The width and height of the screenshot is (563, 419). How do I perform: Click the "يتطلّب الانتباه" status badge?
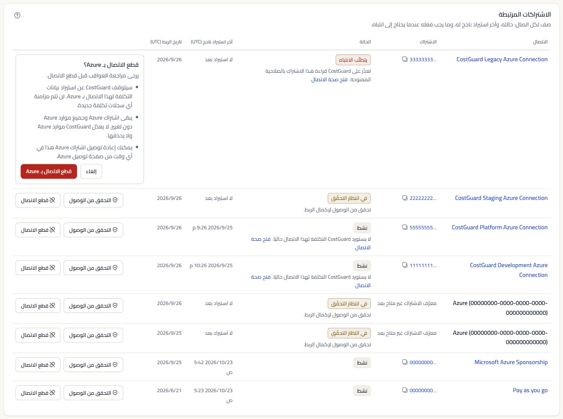tap(353, 60)
